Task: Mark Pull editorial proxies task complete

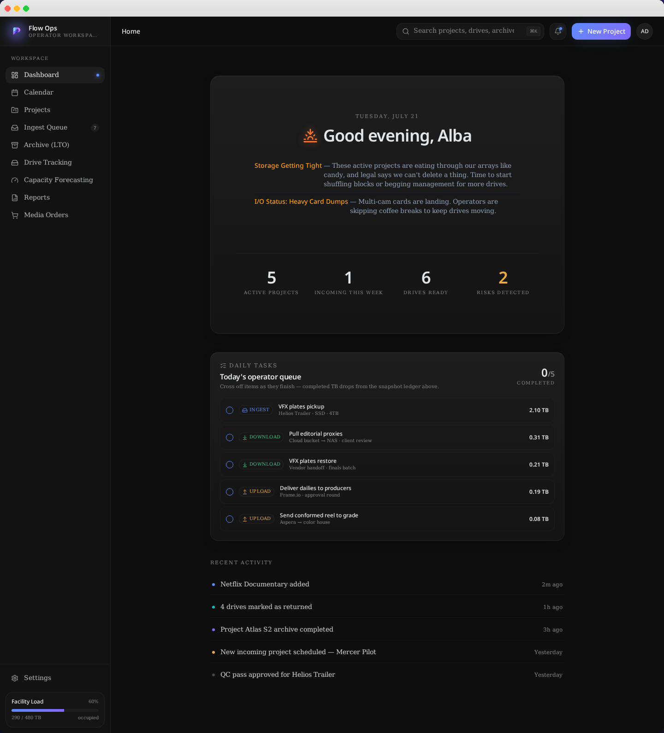Action: point(230,437)
